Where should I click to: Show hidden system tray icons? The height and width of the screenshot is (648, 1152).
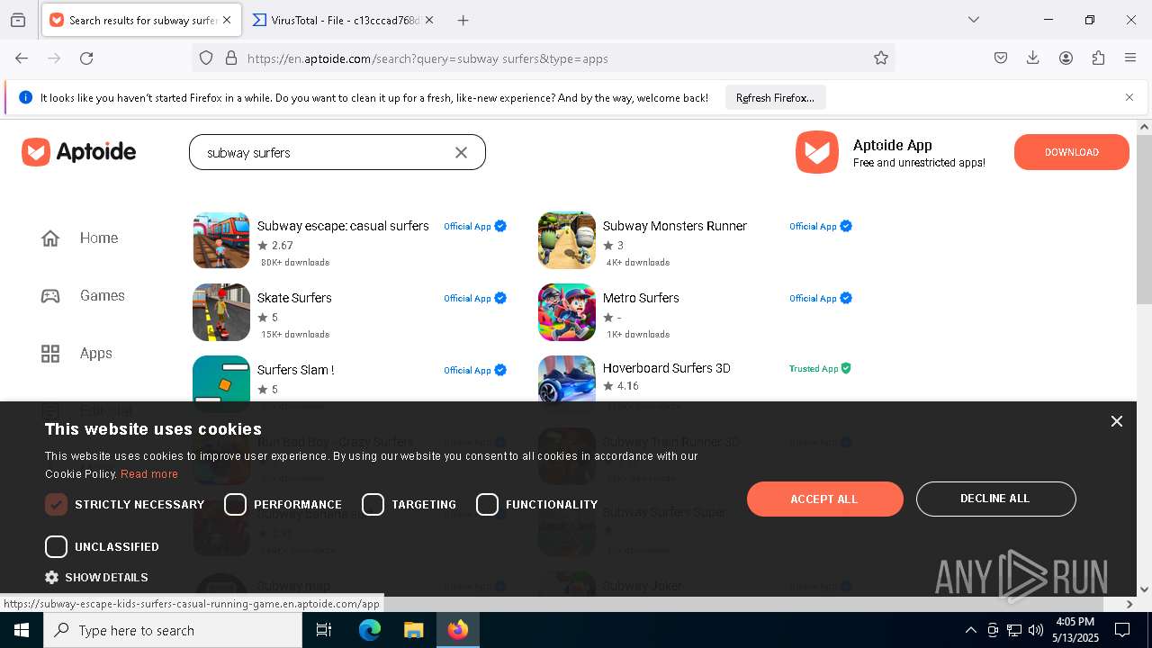(x=970, y=630)
